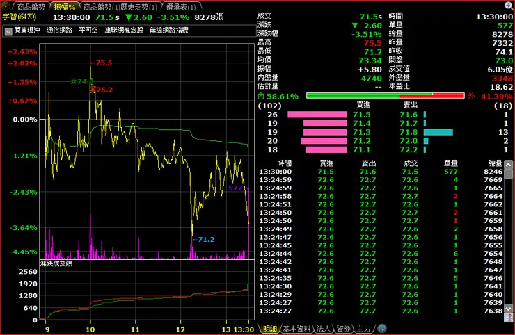The height and width of the screenshot is (335, 515).
Task: Click the 漲跌成交線 sub-chart label
Action: point(56,263)
